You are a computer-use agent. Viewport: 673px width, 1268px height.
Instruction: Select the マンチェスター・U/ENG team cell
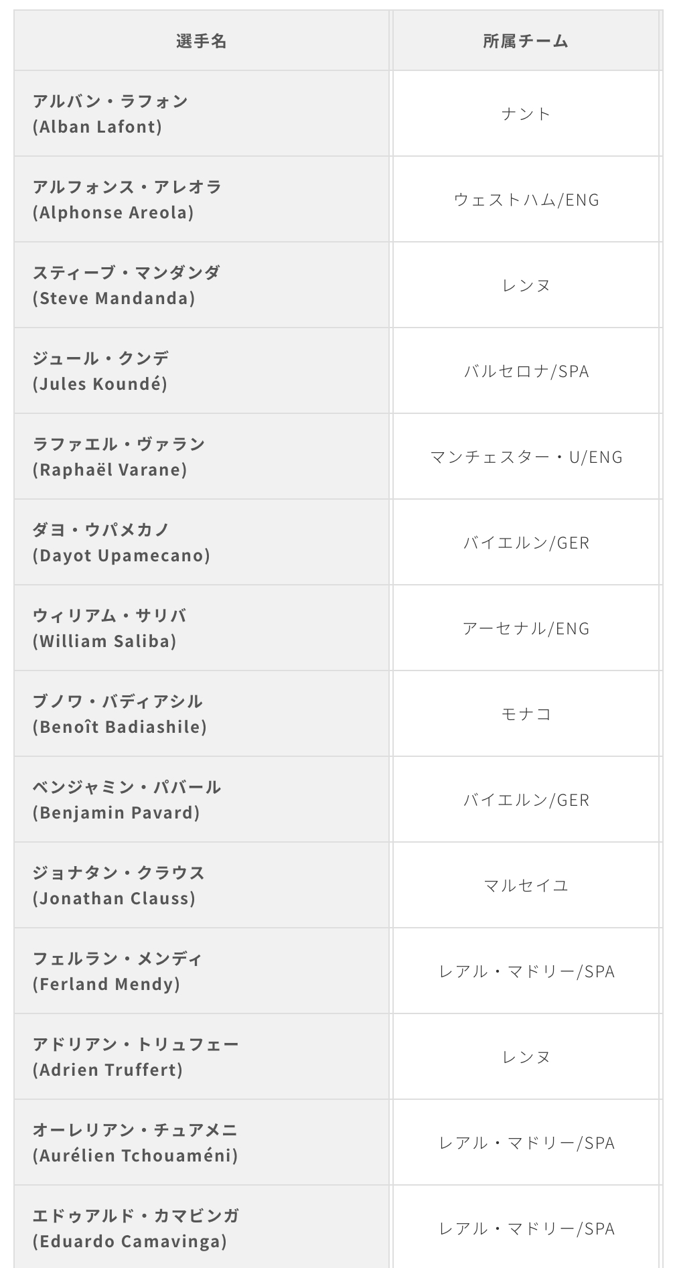click(x=526, y=457)
